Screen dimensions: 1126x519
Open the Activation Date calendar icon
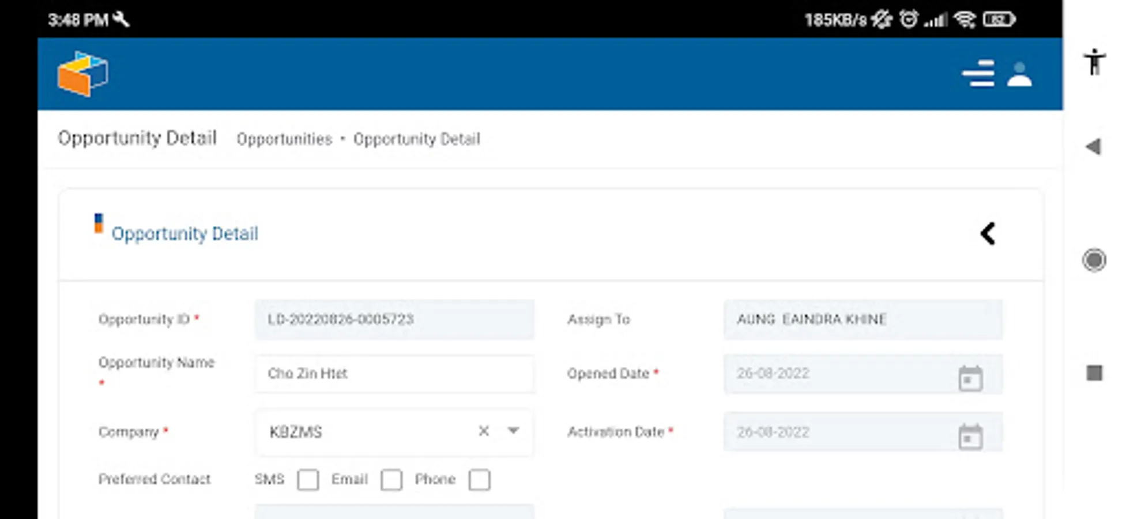pos(970,437)
